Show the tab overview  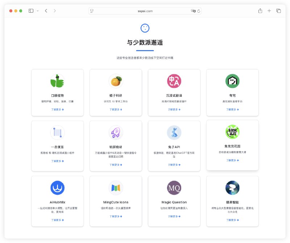(278, 11)
